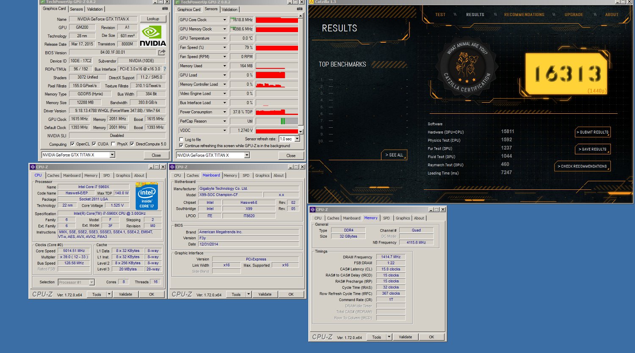Open the Tools dropdown arrow in CPU-Z CPU window
635x353 pixels.
point(109,295)
